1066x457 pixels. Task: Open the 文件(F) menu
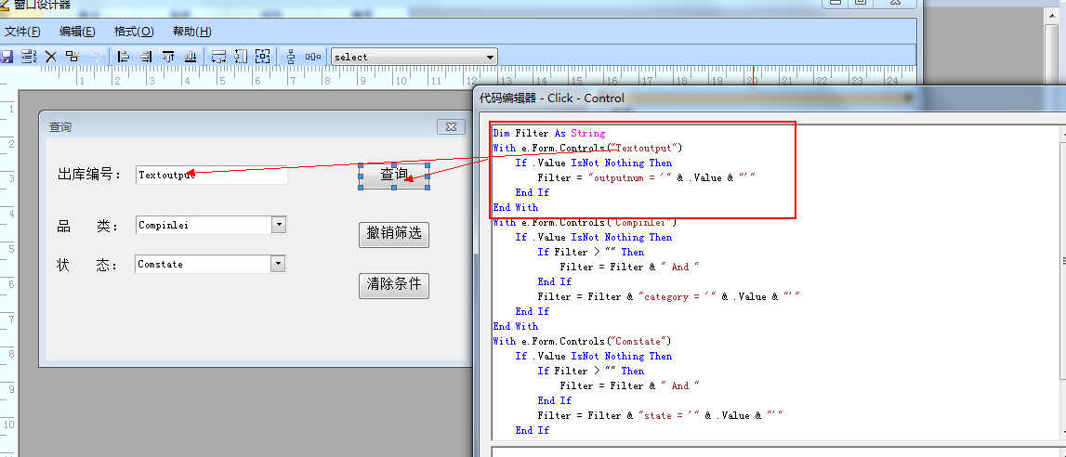[22, 32]
